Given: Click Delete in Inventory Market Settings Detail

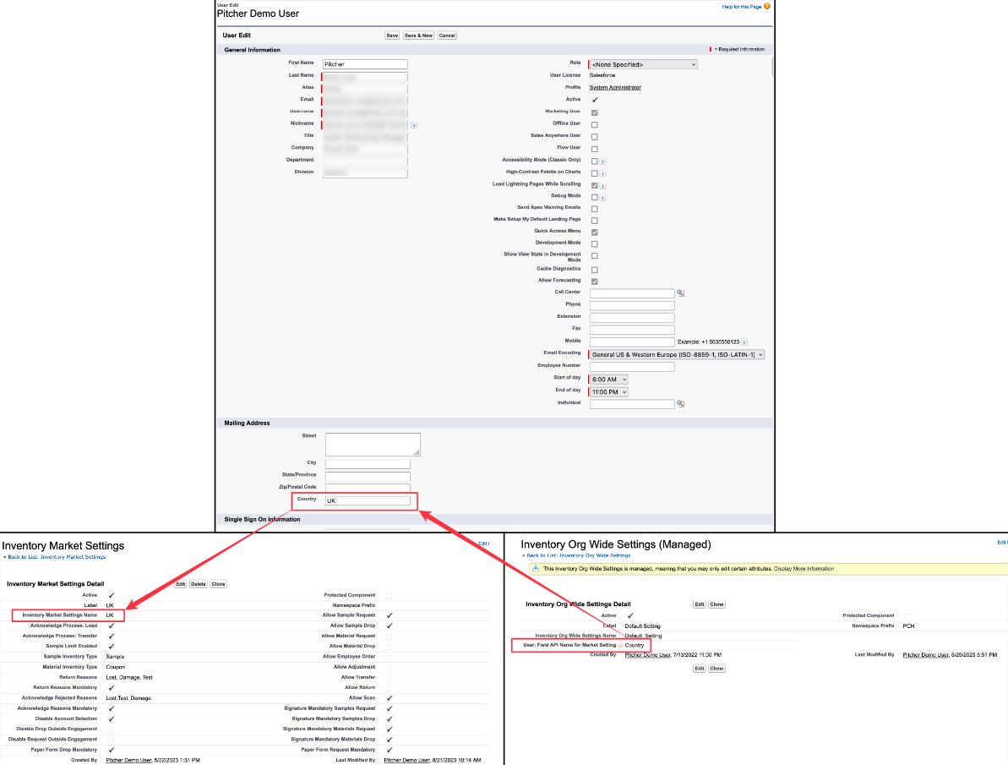Looking at the screenshot, I should point(198,584).
